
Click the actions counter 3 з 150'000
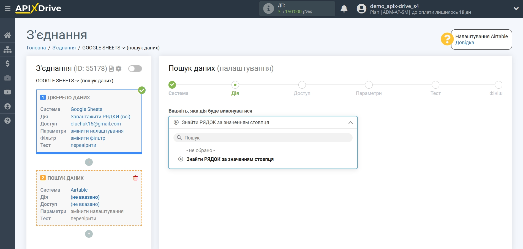295,12
